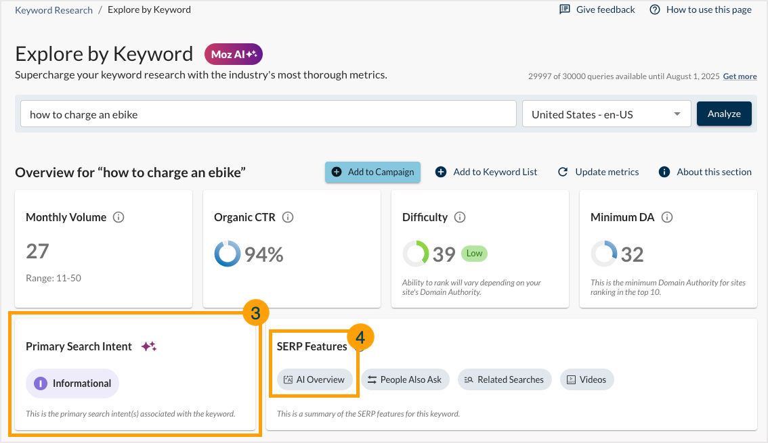Open the United States - en-US locale dropdown
Viewport: 768px width, 443px height.
click(x=606, y=114)
